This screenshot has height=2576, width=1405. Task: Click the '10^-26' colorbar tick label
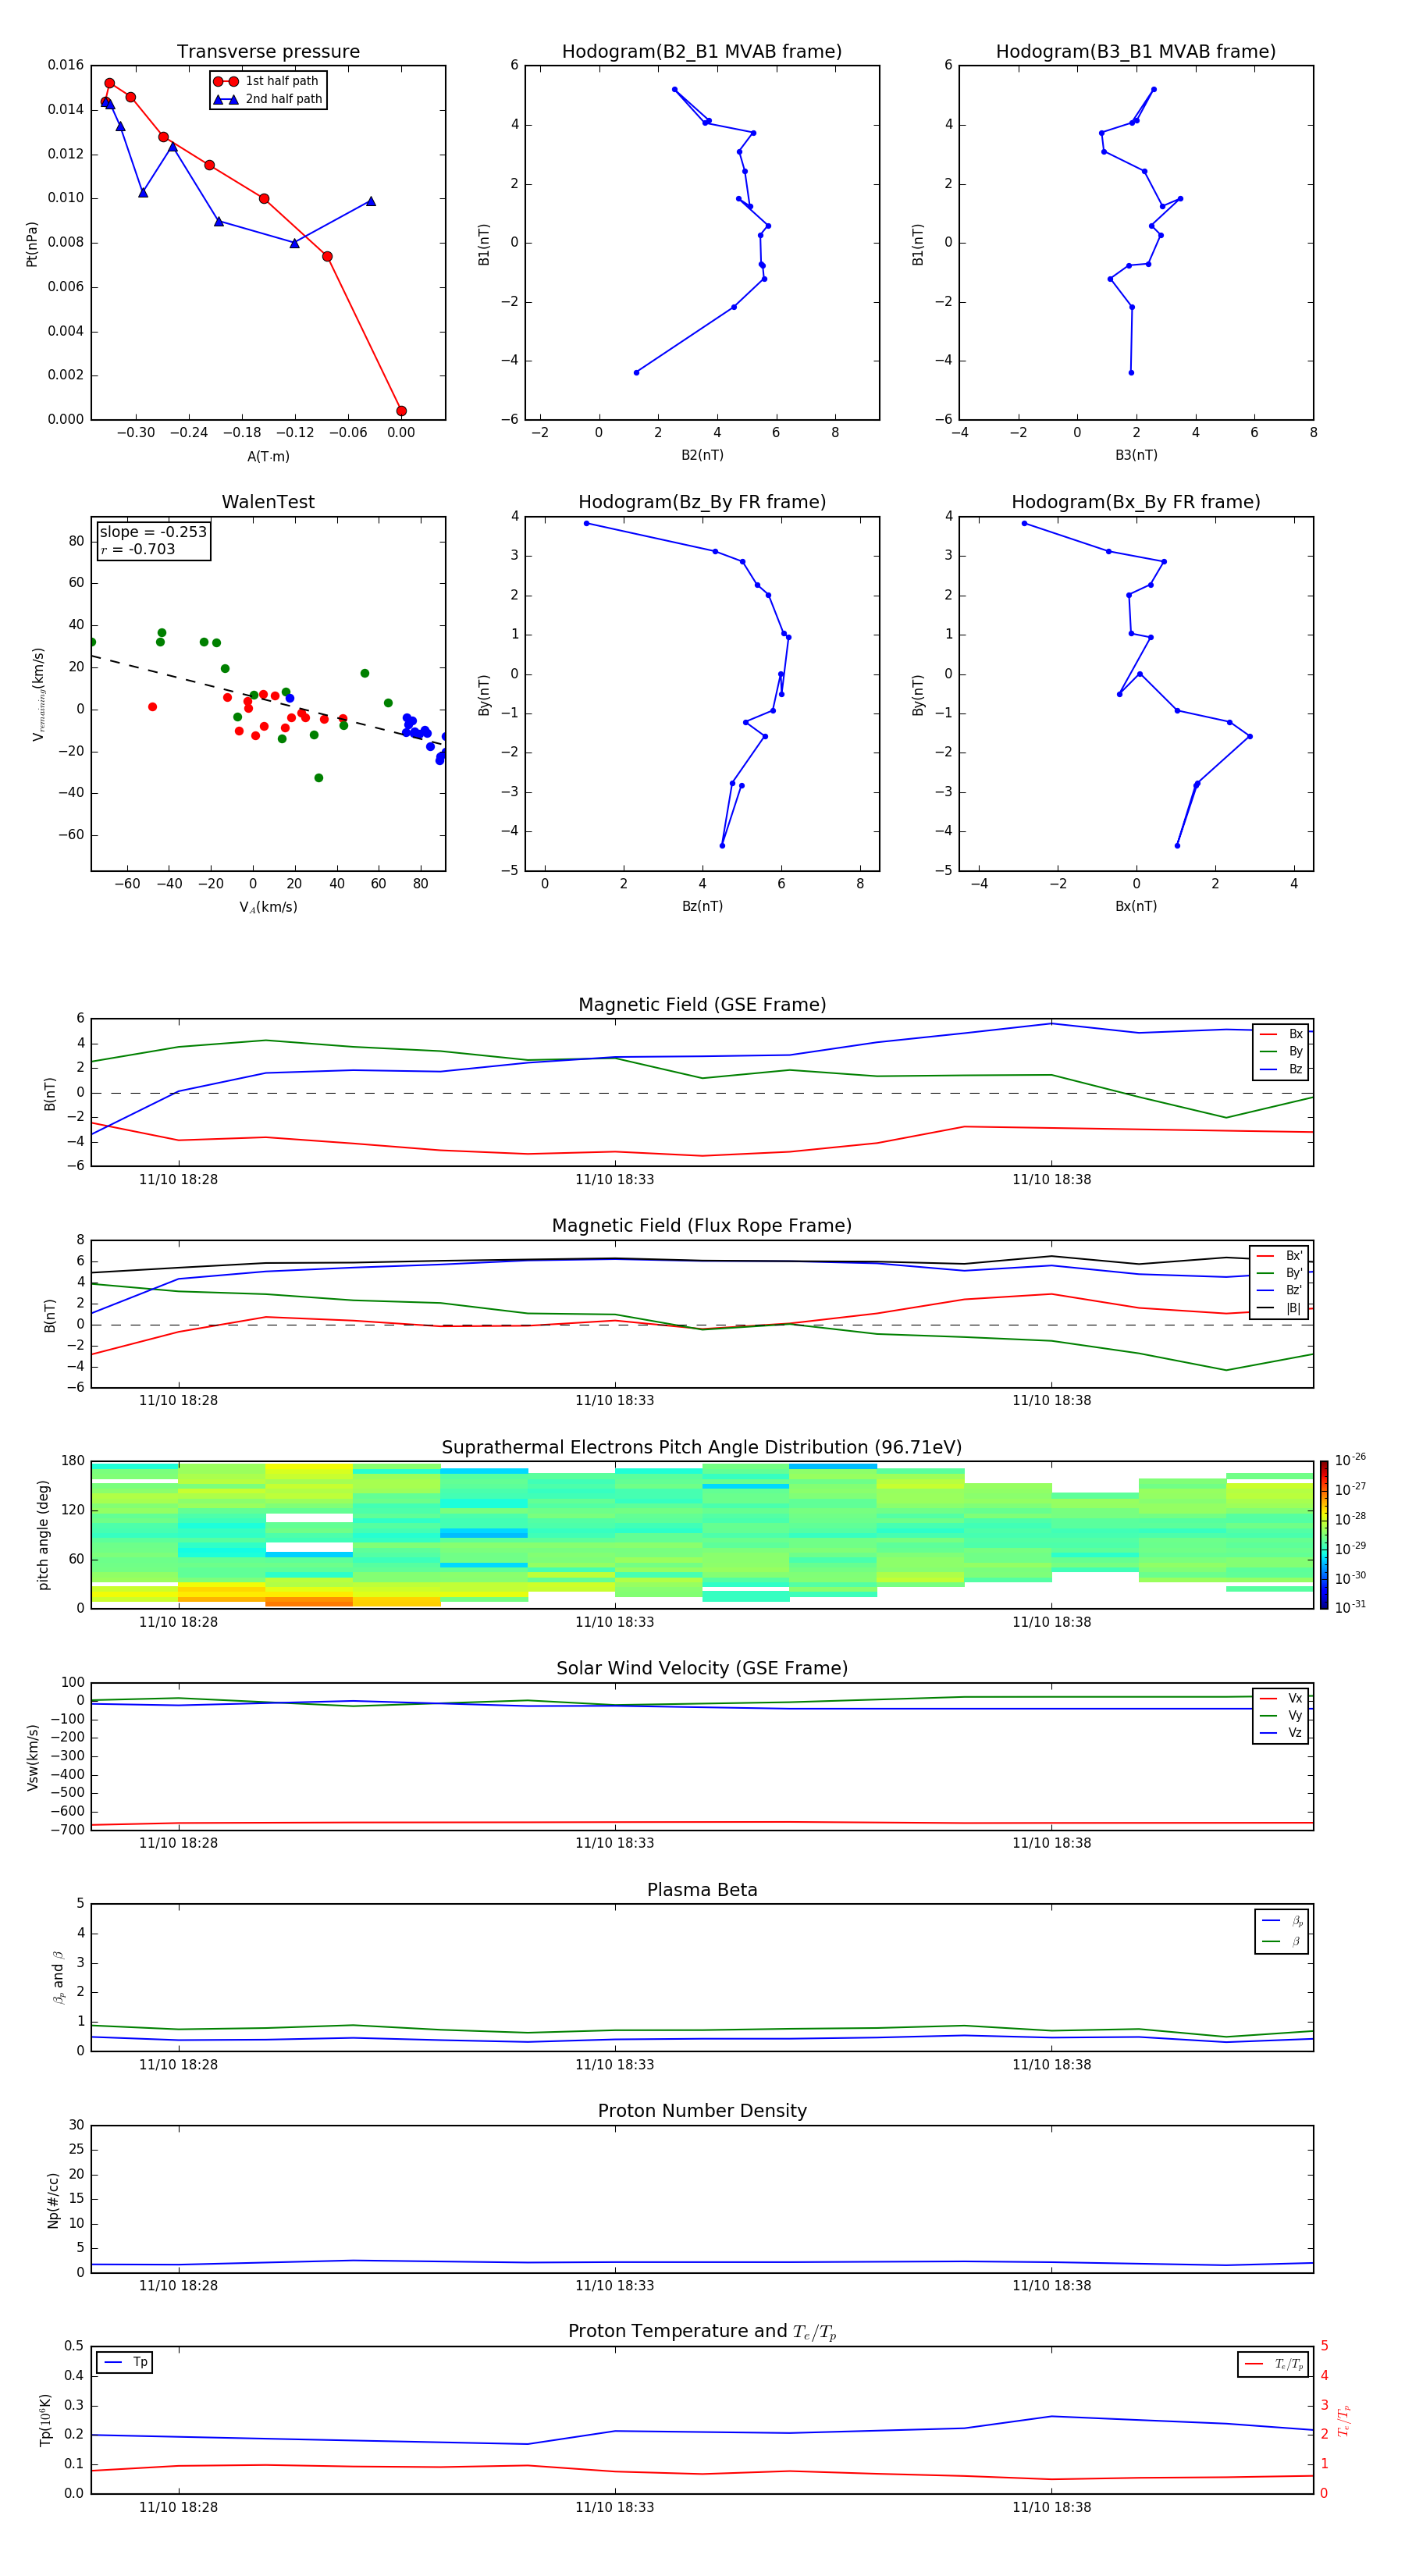click(x=1350, y=1460)
